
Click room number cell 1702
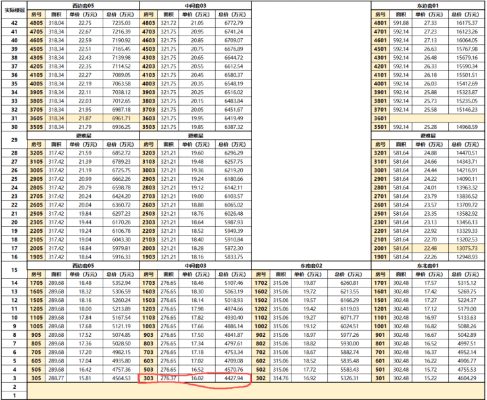point(261,283)
